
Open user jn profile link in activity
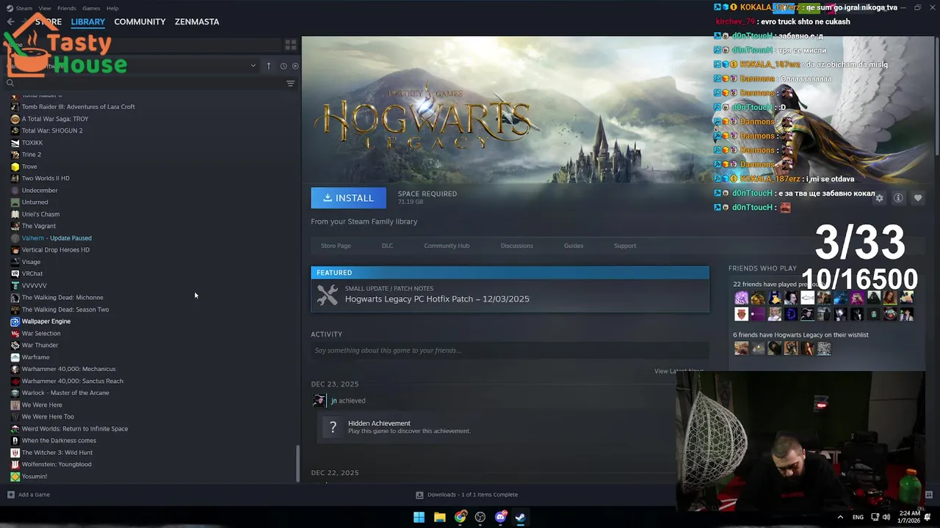click(334, 400)
